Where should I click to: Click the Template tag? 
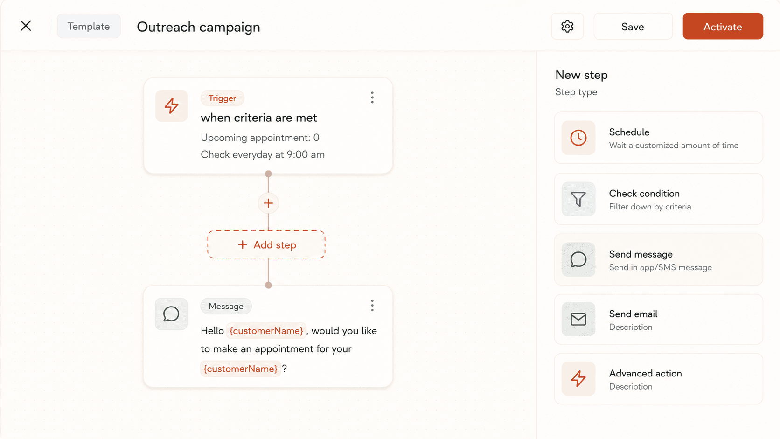pos(89,26)
